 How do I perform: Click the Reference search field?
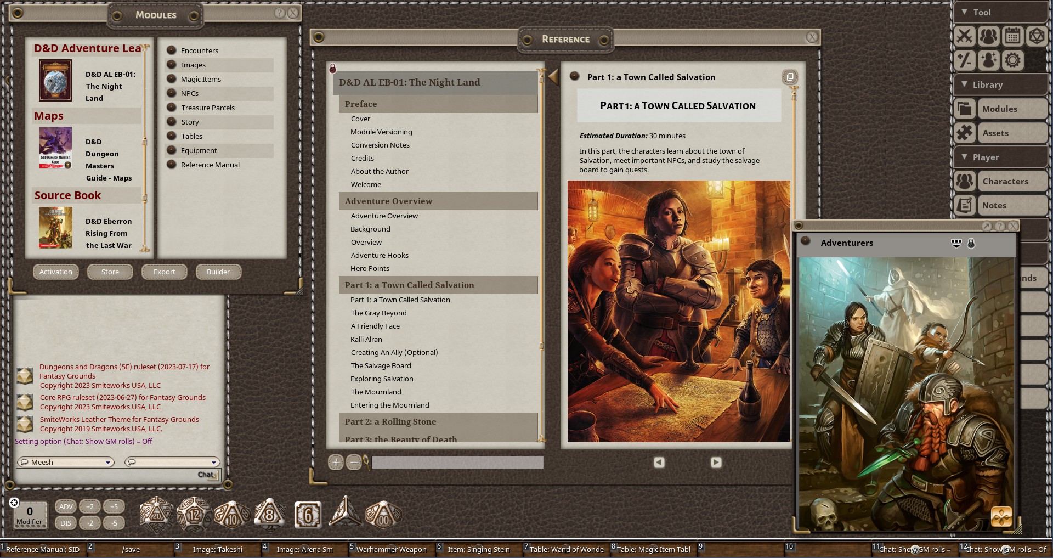tap(457, 463)
